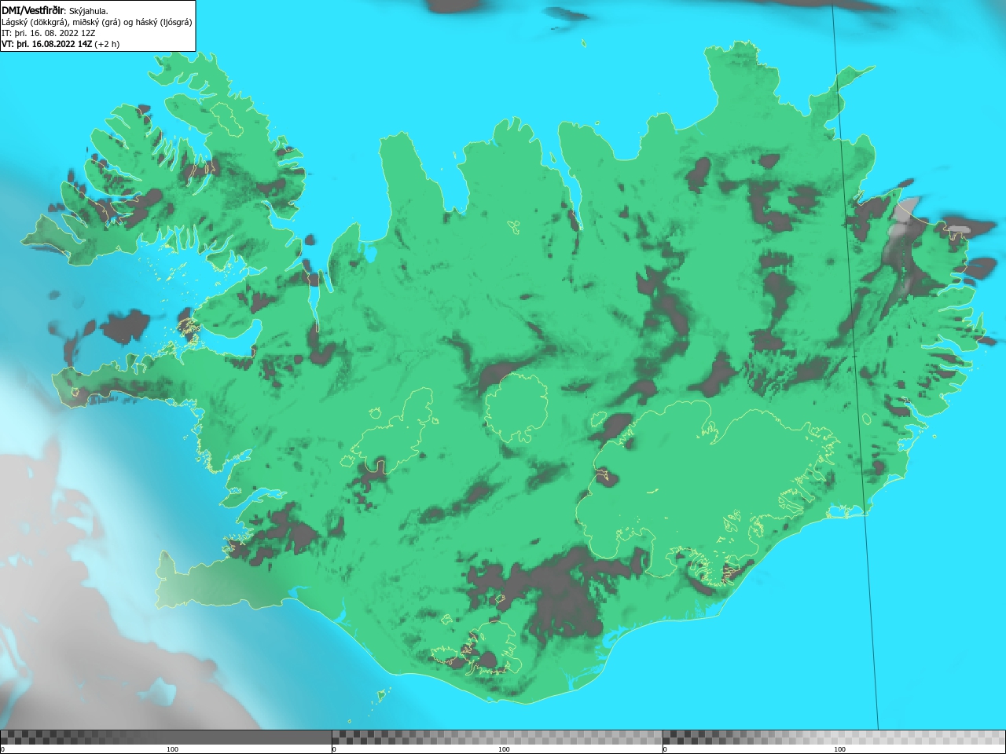The width and height of the screenshot is (1006, 754).
Task: Click the middle grey mid-cloud colour bar
Action: (497, 737)
